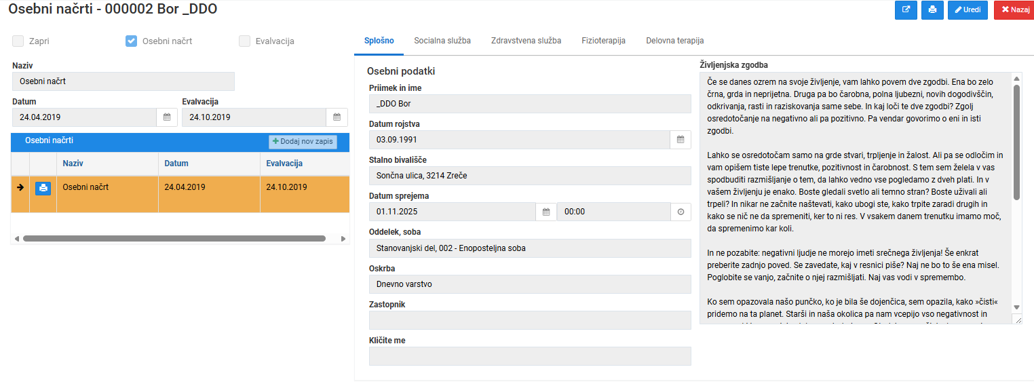Click the Naziv input field
Screen dimensions: 1034x384
(x=123, y=81)
